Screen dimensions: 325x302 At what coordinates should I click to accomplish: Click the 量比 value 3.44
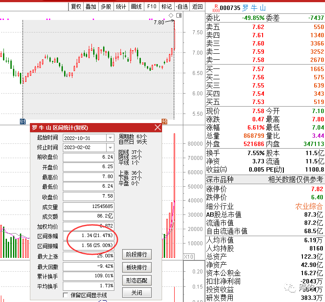tap(318, 136)
